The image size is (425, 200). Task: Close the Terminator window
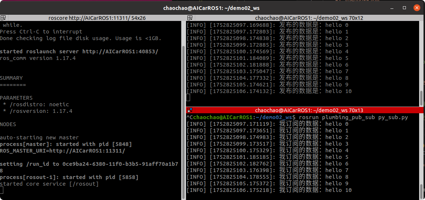coord(417,8)
